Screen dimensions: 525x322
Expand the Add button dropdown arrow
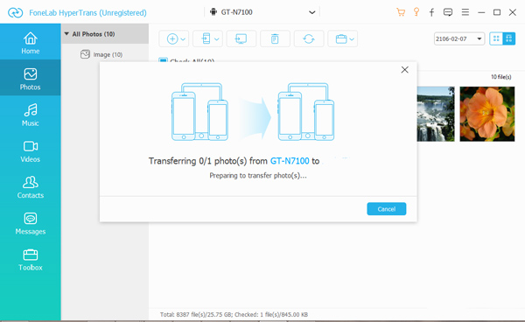tap(183, 39)
